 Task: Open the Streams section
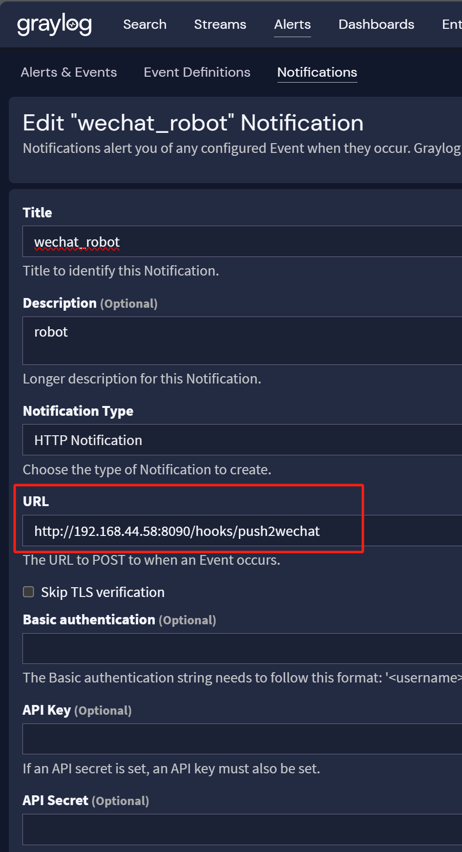tap(220, 24)
